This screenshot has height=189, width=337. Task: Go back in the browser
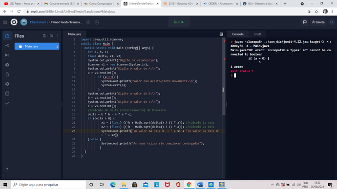5,11
